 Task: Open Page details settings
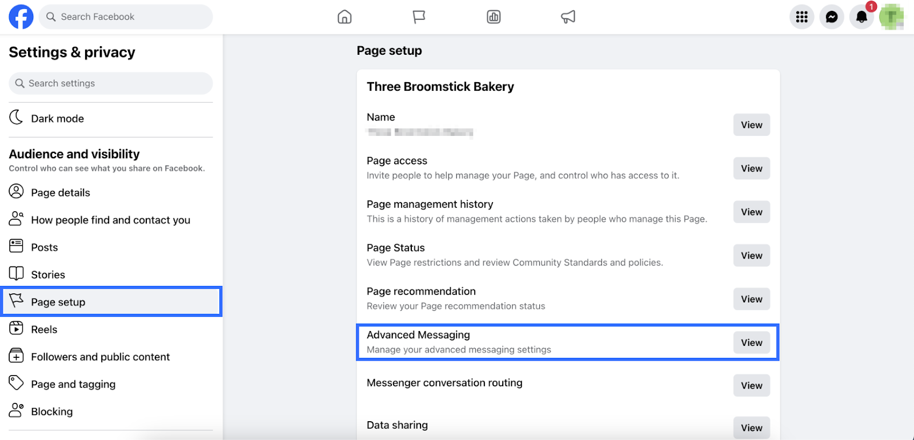pyautogui.click(x=61, y=193)
